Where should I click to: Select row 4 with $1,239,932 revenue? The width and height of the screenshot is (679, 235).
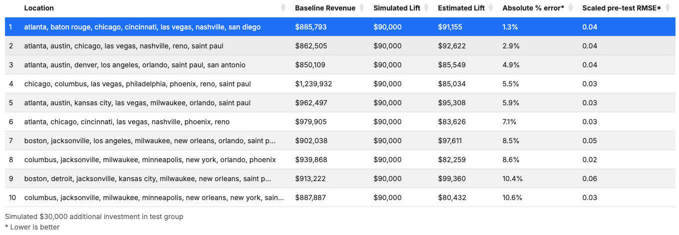[x=339, y=84]
